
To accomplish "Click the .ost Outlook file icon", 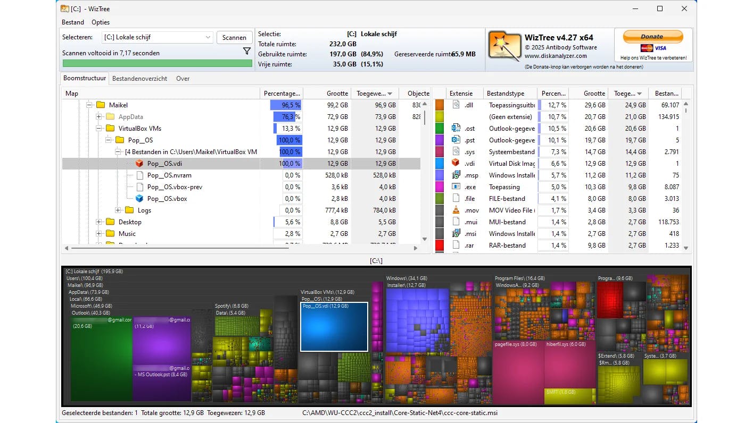I will coord(456,128).
